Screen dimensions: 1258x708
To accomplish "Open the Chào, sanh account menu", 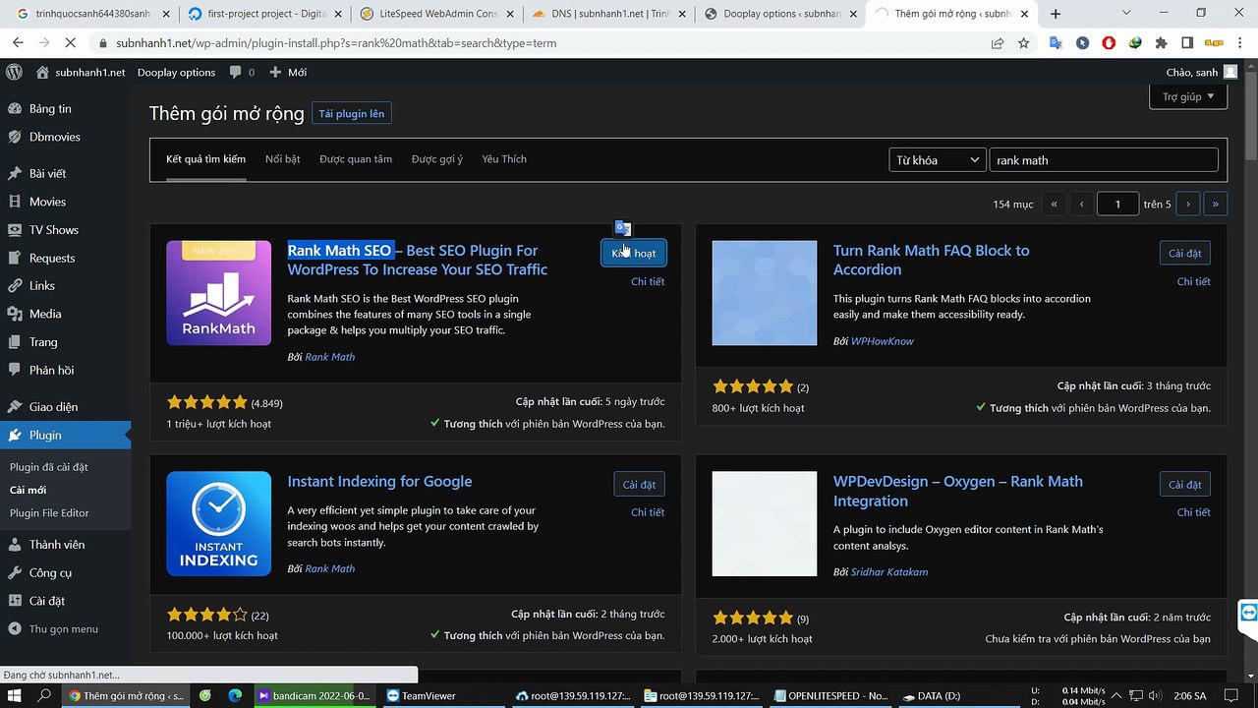I will 1201,72.
